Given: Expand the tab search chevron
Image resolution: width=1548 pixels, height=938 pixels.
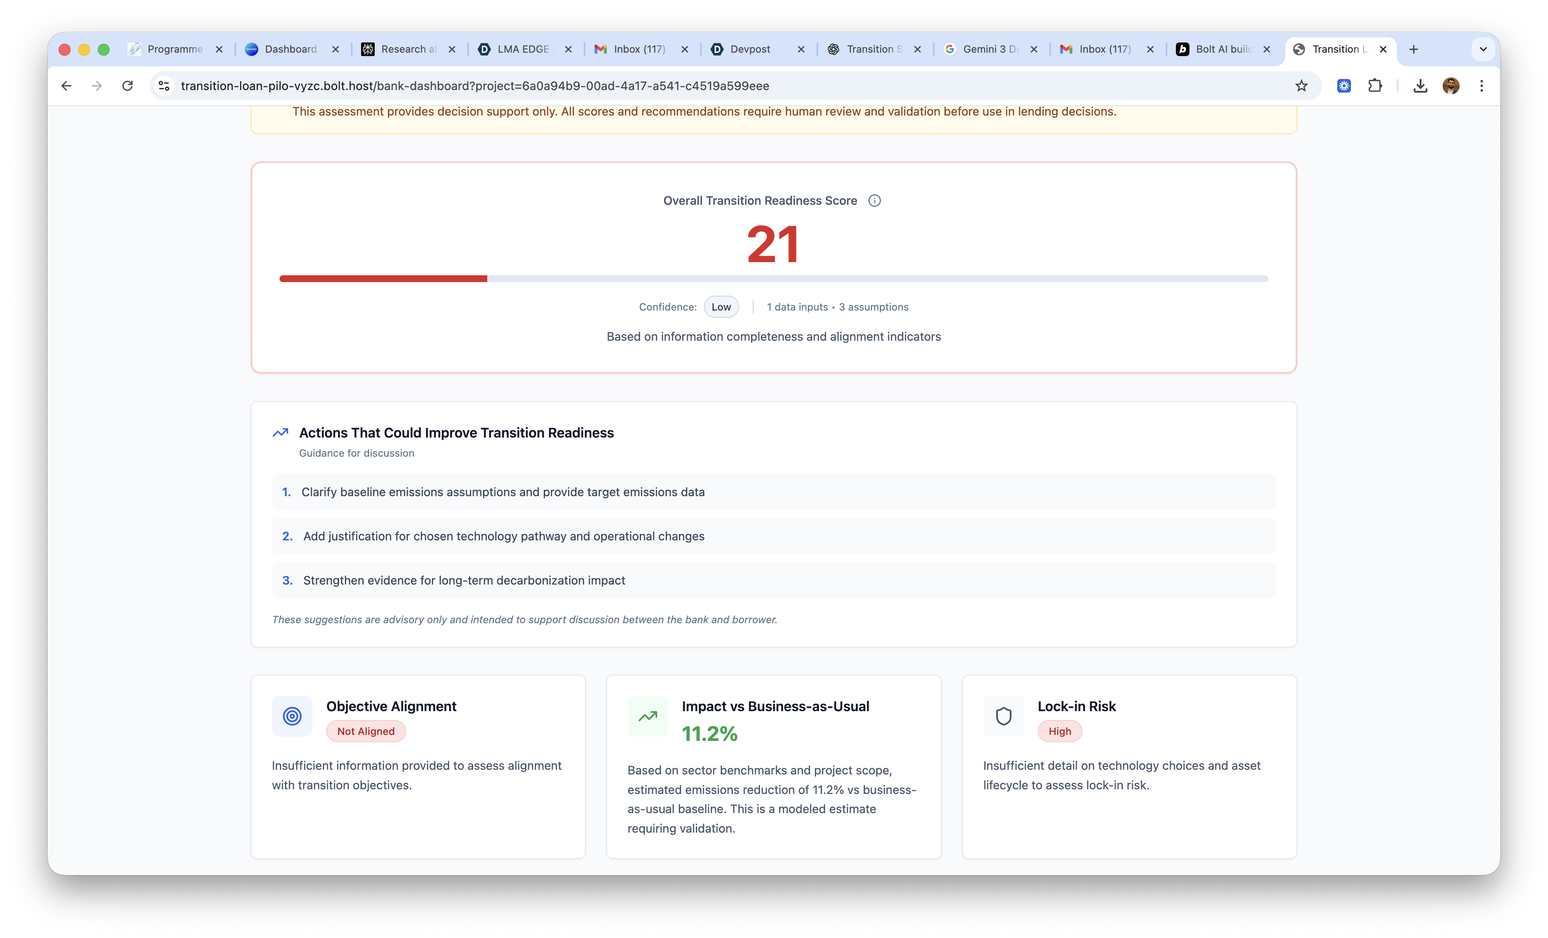Looking at the screenshot, I should click(1483, 49).
